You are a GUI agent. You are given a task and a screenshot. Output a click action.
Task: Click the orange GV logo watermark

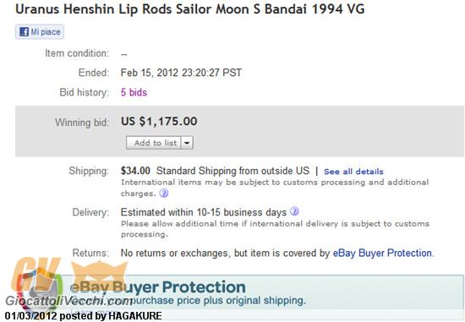[x=36, y=275]
